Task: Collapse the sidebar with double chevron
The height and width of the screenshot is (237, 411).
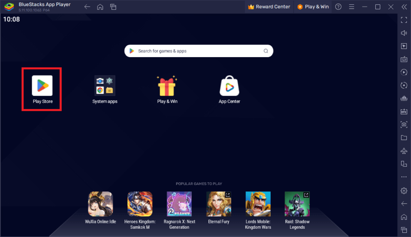Action: (x=404, y=7)
